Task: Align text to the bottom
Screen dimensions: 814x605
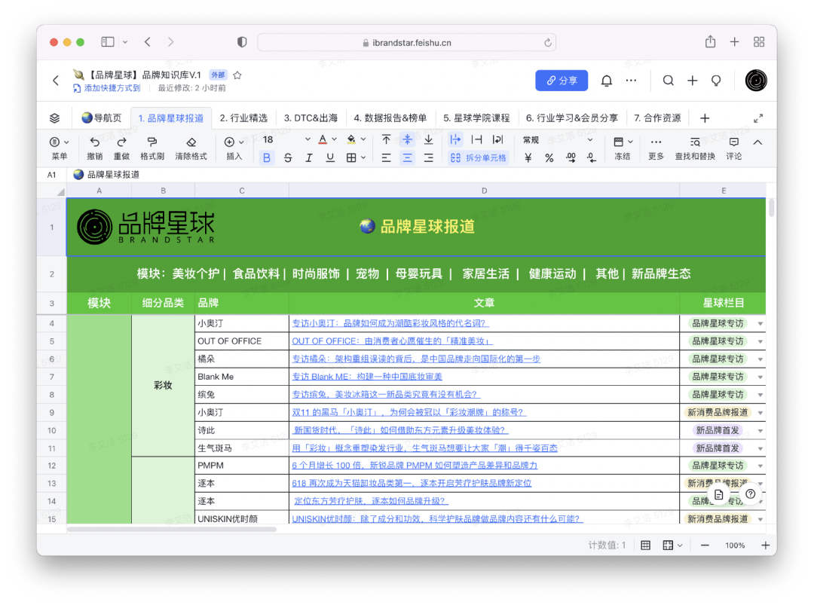Action: [428, 139]
